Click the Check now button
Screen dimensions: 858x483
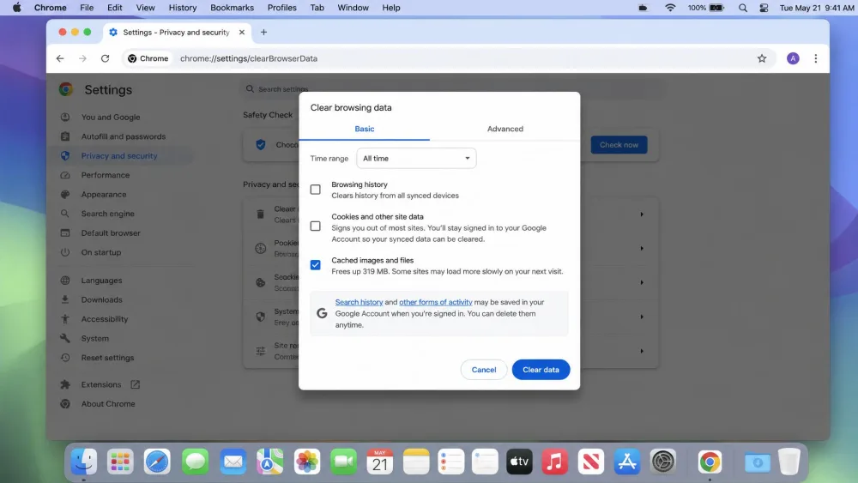[619, 145]
